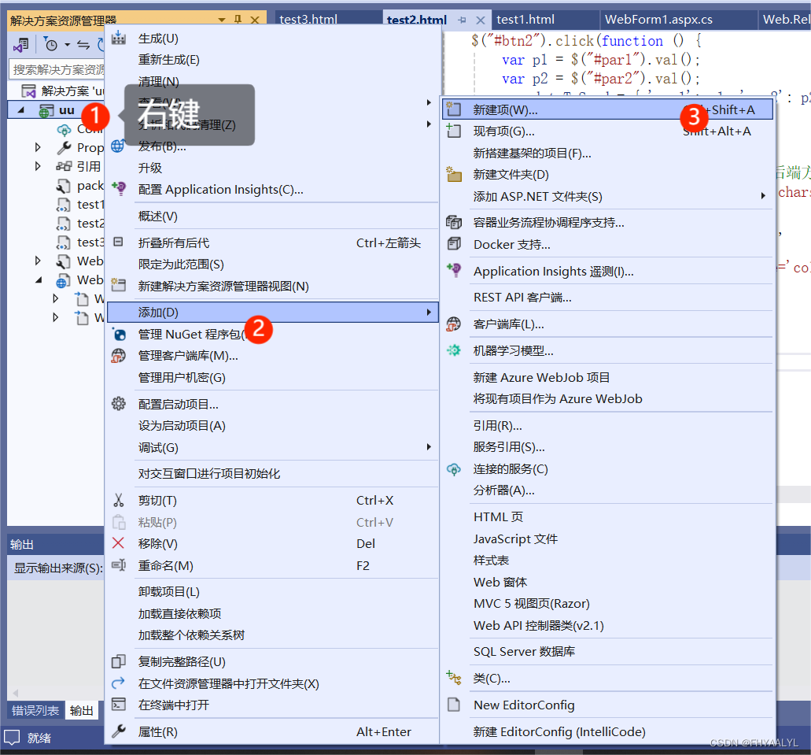Screen dimensions: 811x755
Task: Click the open folder in File Explorer icon
Action: coord(119,683)
